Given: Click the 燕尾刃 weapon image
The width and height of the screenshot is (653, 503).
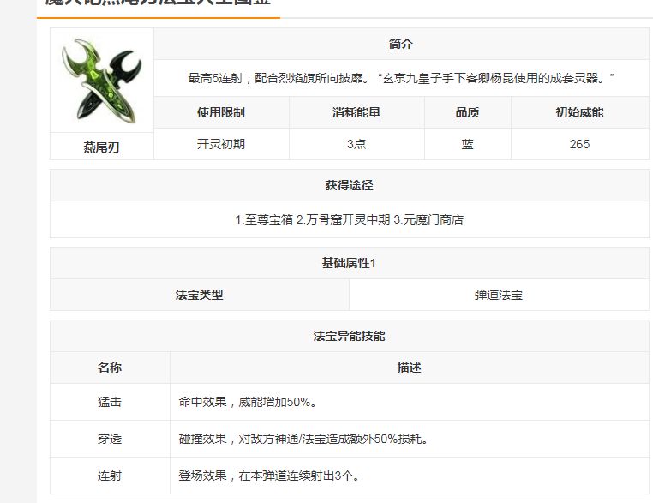Looking at the screenshot, I should coord(102,81).
